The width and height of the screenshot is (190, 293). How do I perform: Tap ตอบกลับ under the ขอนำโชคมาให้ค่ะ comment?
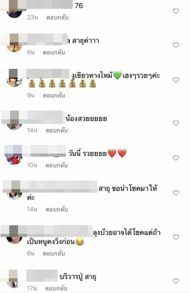click(x=57, y=210)
